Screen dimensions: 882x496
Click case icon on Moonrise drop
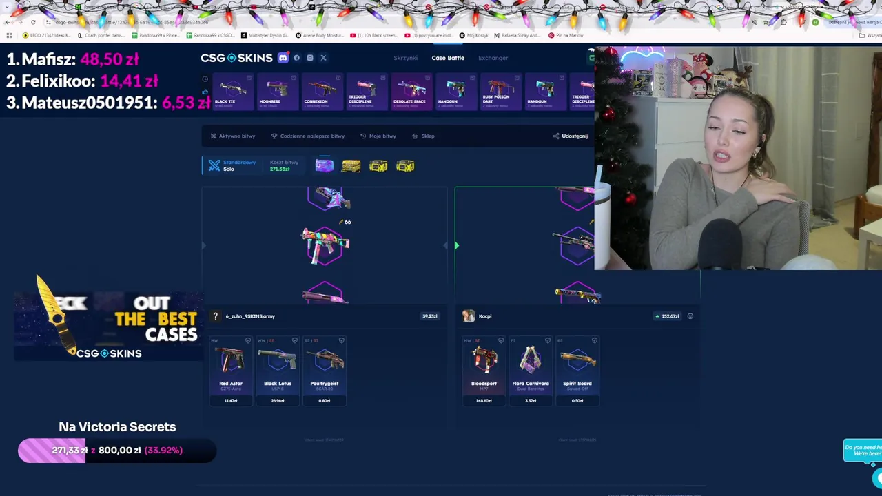click(x=293, y=78)
